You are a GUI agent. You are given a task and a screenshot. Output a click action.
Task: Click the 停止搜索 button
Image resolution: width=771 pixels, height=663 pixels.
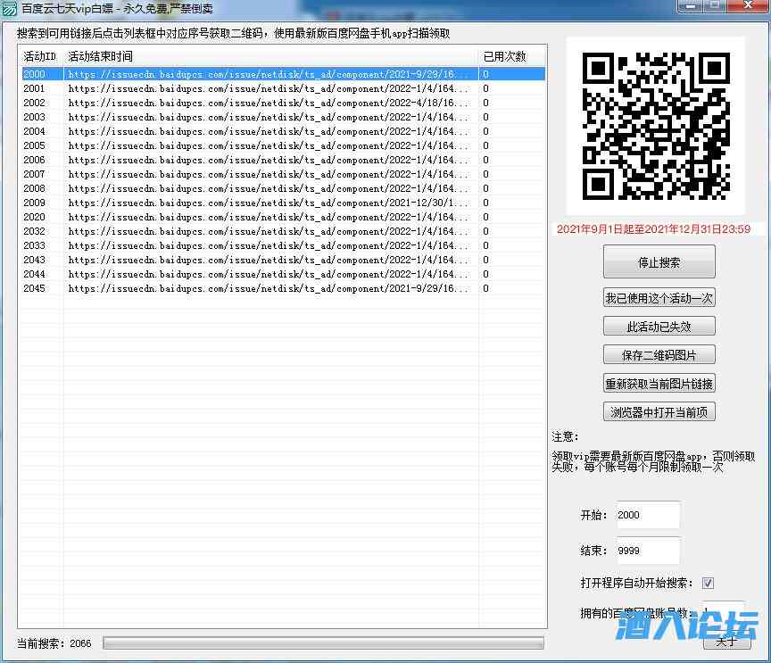pyautogui.click(x=659, y=263)
